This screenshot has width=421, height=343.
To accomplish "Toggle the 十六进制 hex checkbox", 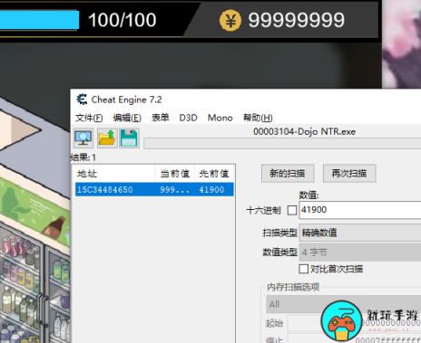I will point(292,210).
